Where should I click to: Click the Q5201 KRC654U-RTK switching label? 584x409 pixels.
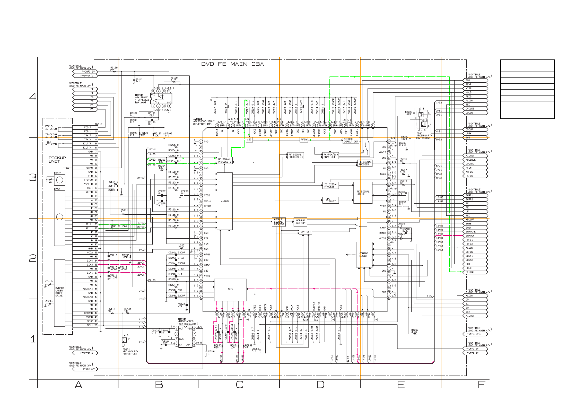pos(424,136)
